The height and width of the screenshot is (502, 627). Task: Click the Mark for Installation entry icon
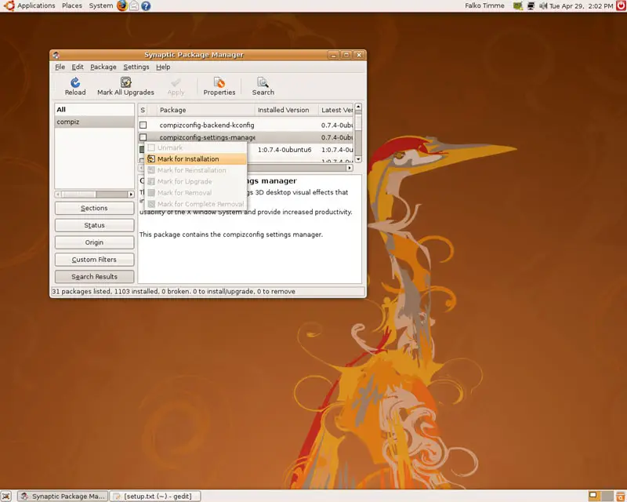[x=151, y=159]
